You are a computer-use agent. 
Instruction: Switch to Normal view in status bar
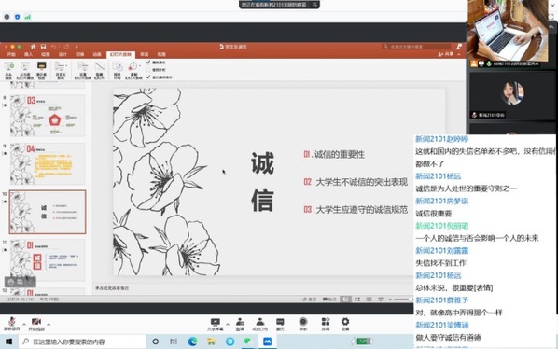coord(345,300)
